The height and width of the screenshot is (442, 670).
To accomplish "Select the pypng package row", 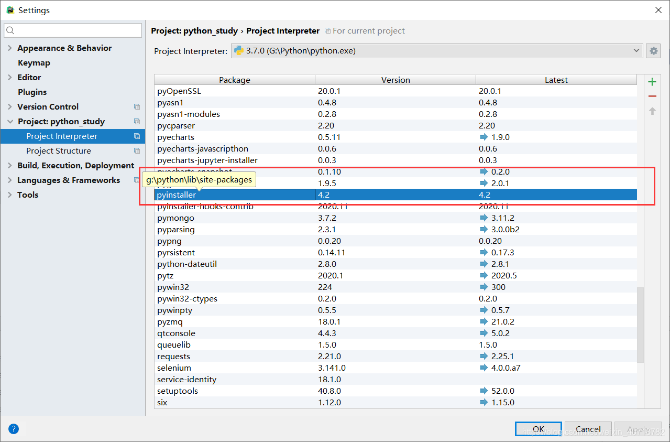I will click(396, 241).
